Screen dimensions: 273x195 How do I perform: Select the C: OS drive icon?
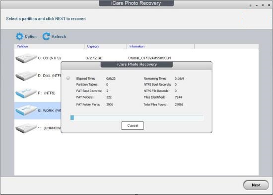point(26,58)
